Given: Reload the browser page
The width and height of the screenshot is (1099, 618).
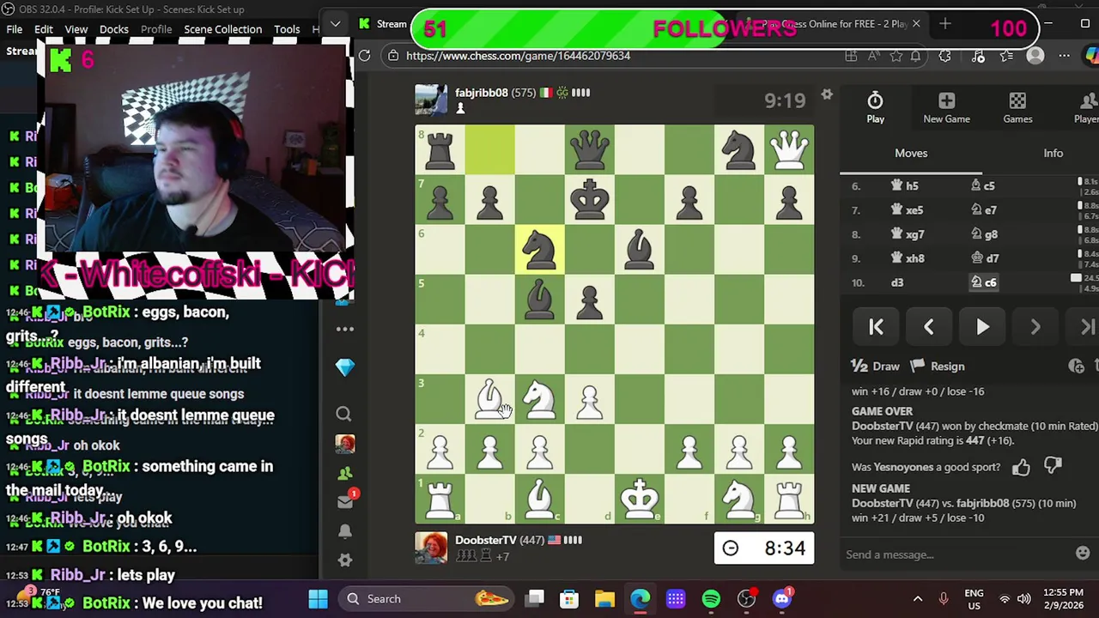Looking at the screenshot, I should coord(364,56).
